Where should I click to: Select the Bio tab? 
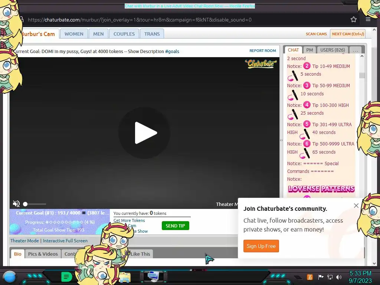point(18,254)
